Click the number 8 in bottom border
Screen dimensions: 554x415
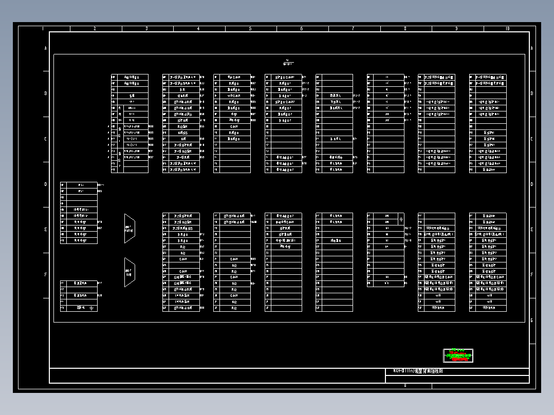click(405, 385)
